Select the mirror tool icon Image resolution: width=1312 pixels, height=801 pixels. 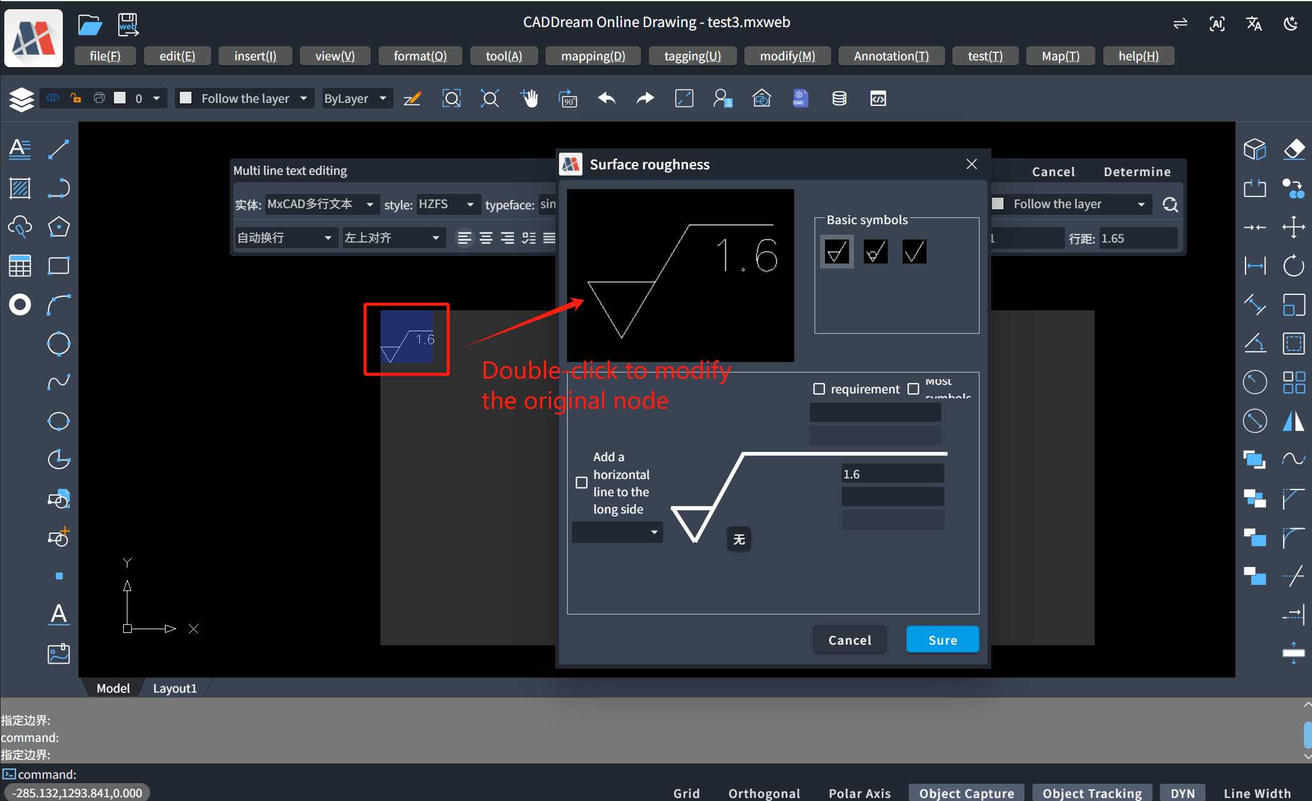1294,421
